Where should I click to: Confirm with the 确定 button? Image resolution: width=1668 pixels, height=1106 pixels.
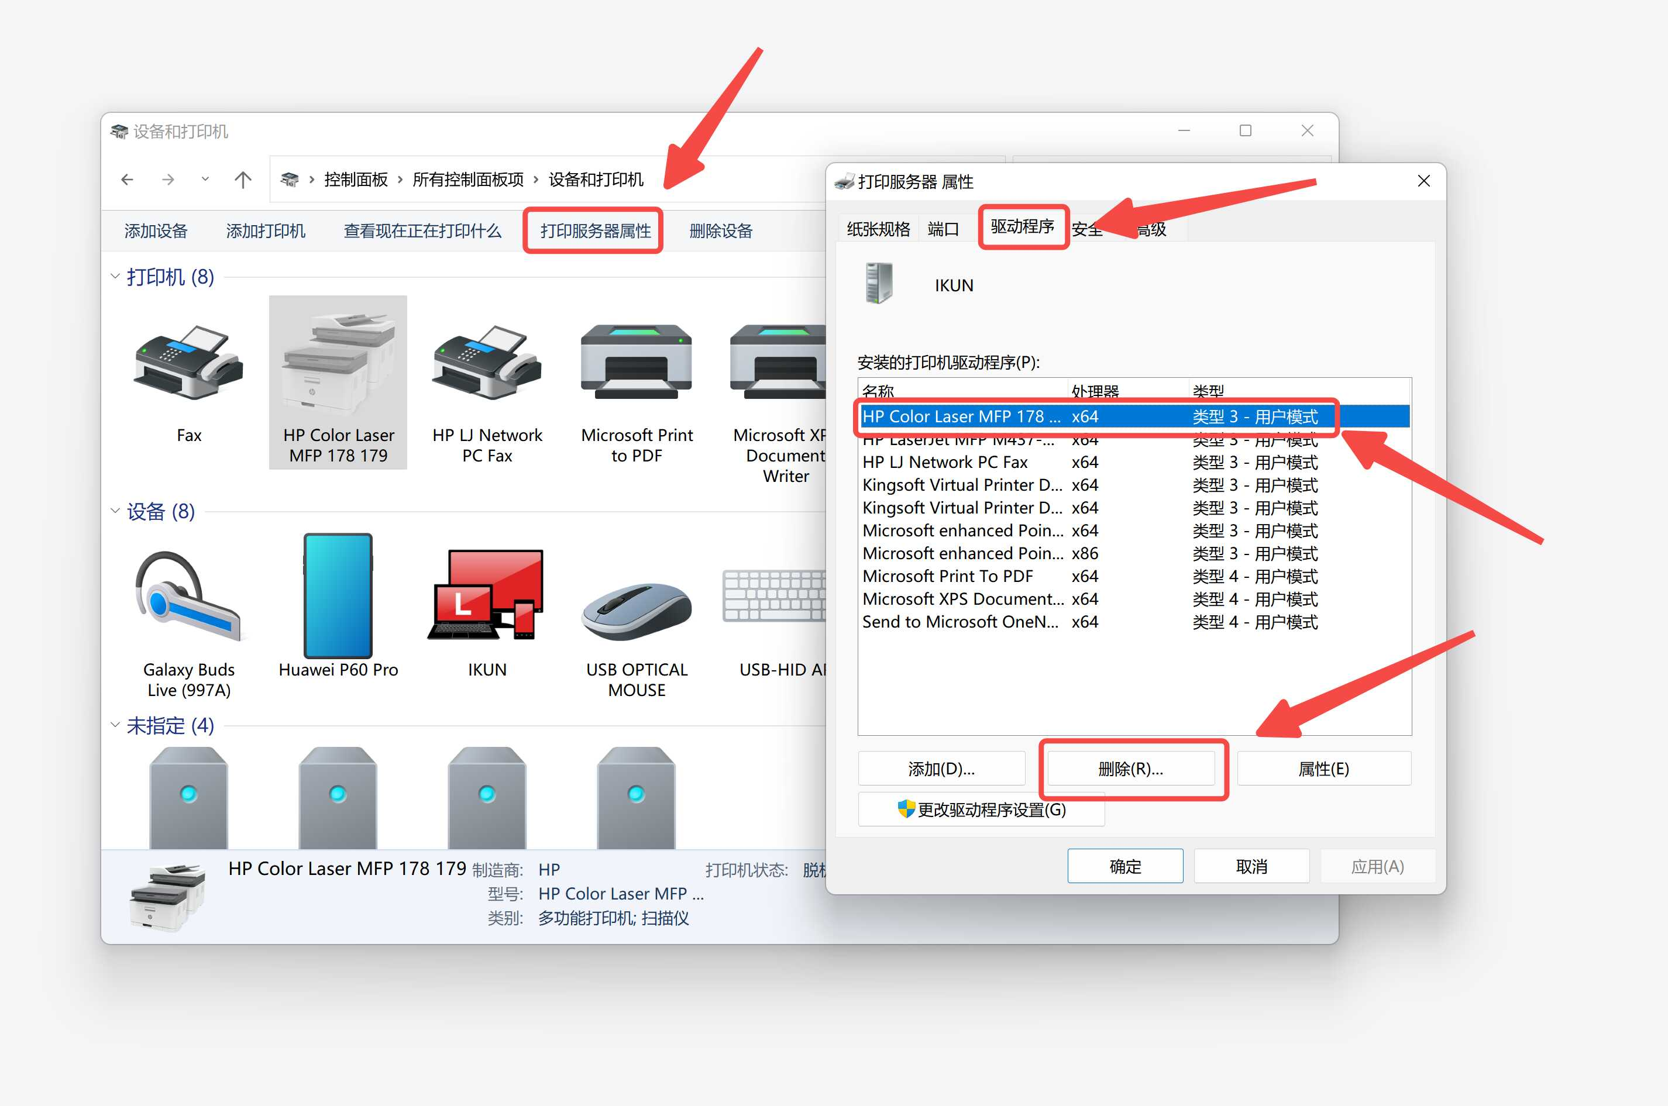[x=1124, y=866]
